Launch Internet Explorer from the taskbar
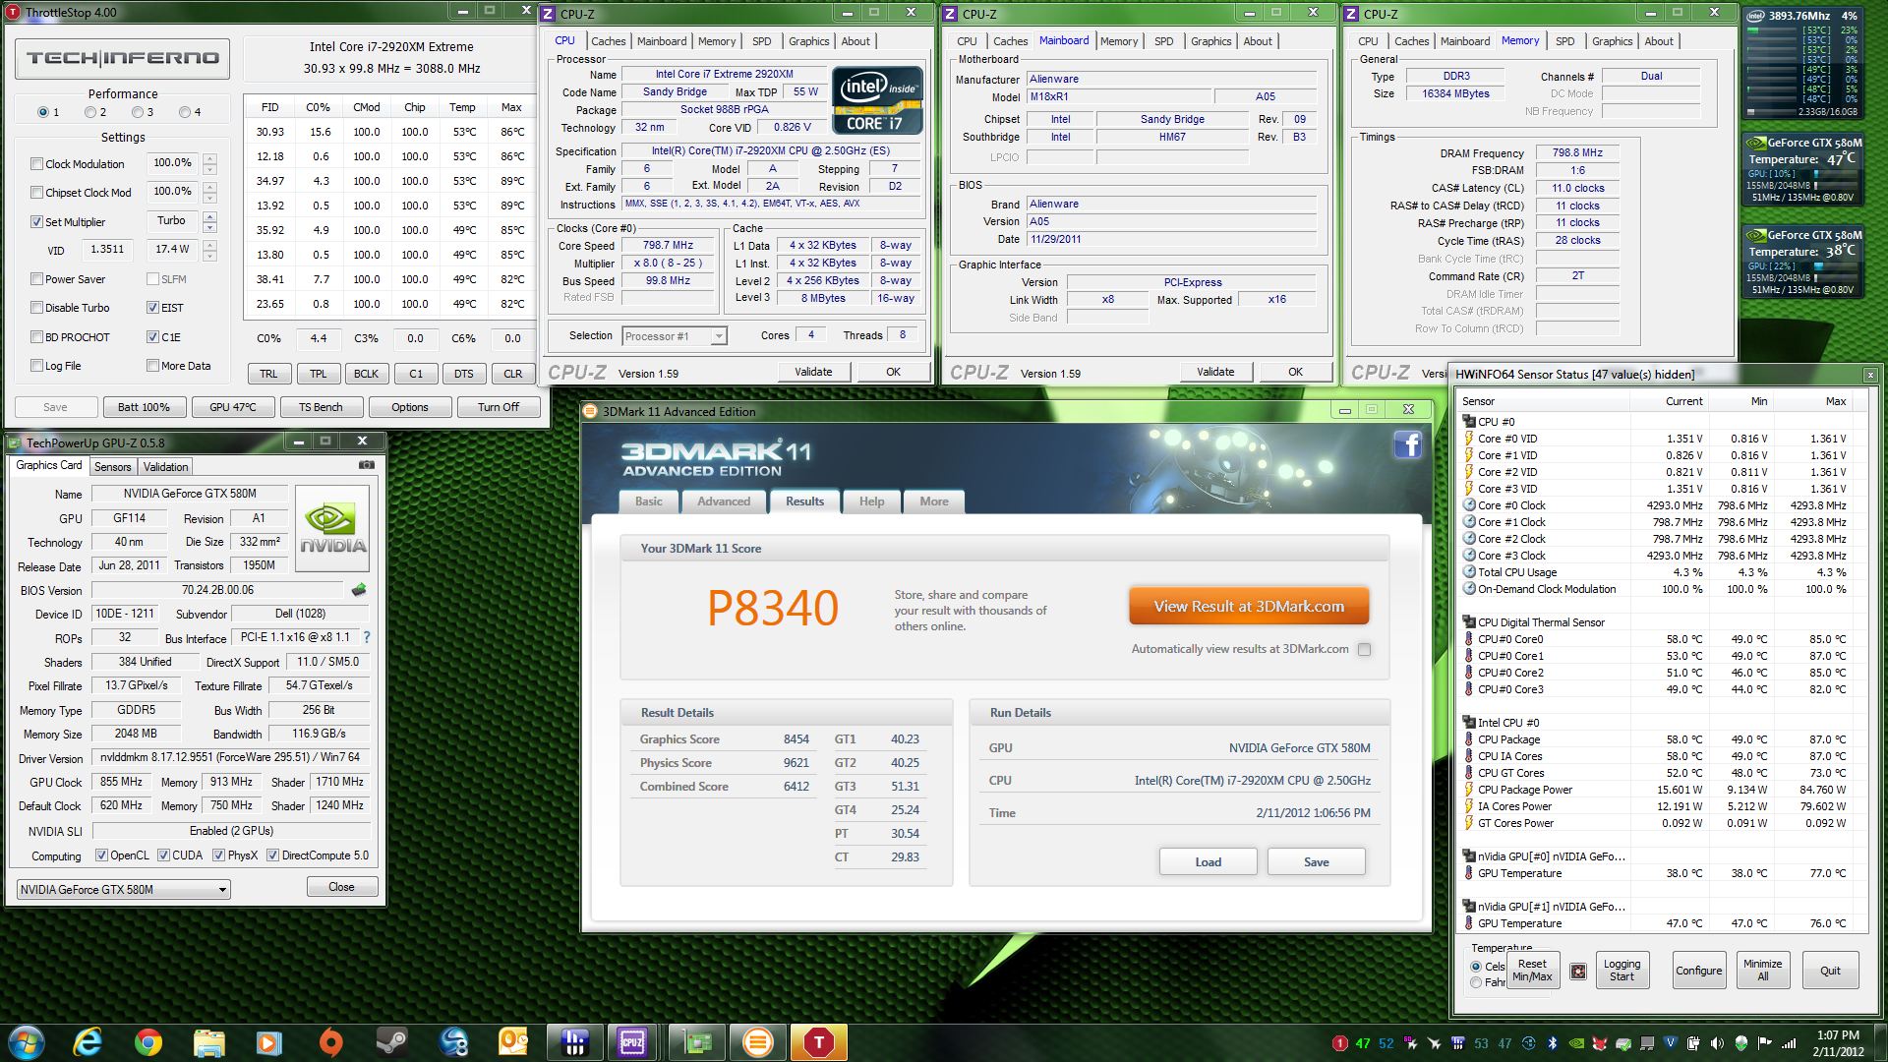 tap(88, 1042)
